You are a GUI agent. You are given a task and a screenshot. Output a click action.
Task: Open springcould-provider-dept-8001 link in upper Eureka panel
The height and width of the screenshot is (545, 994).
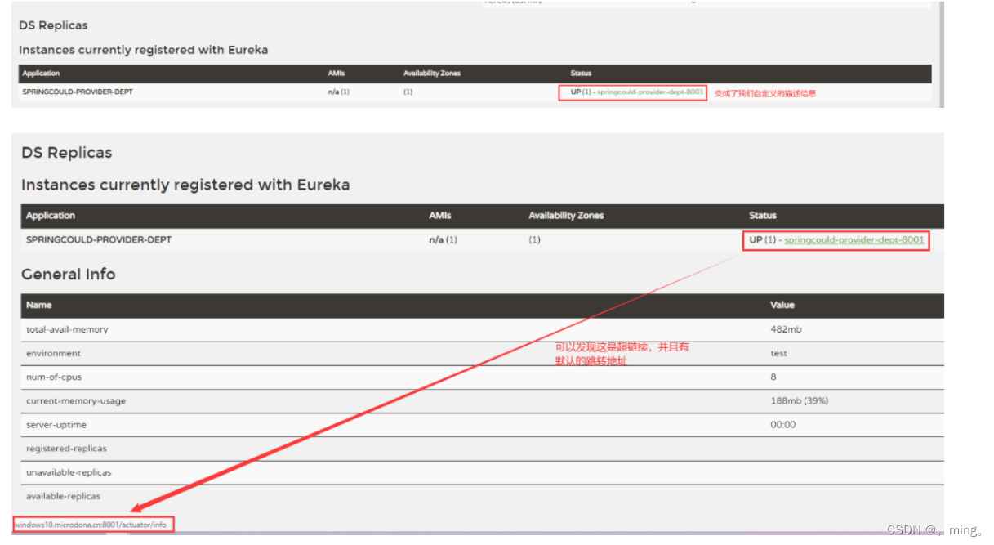coord(650,92)
